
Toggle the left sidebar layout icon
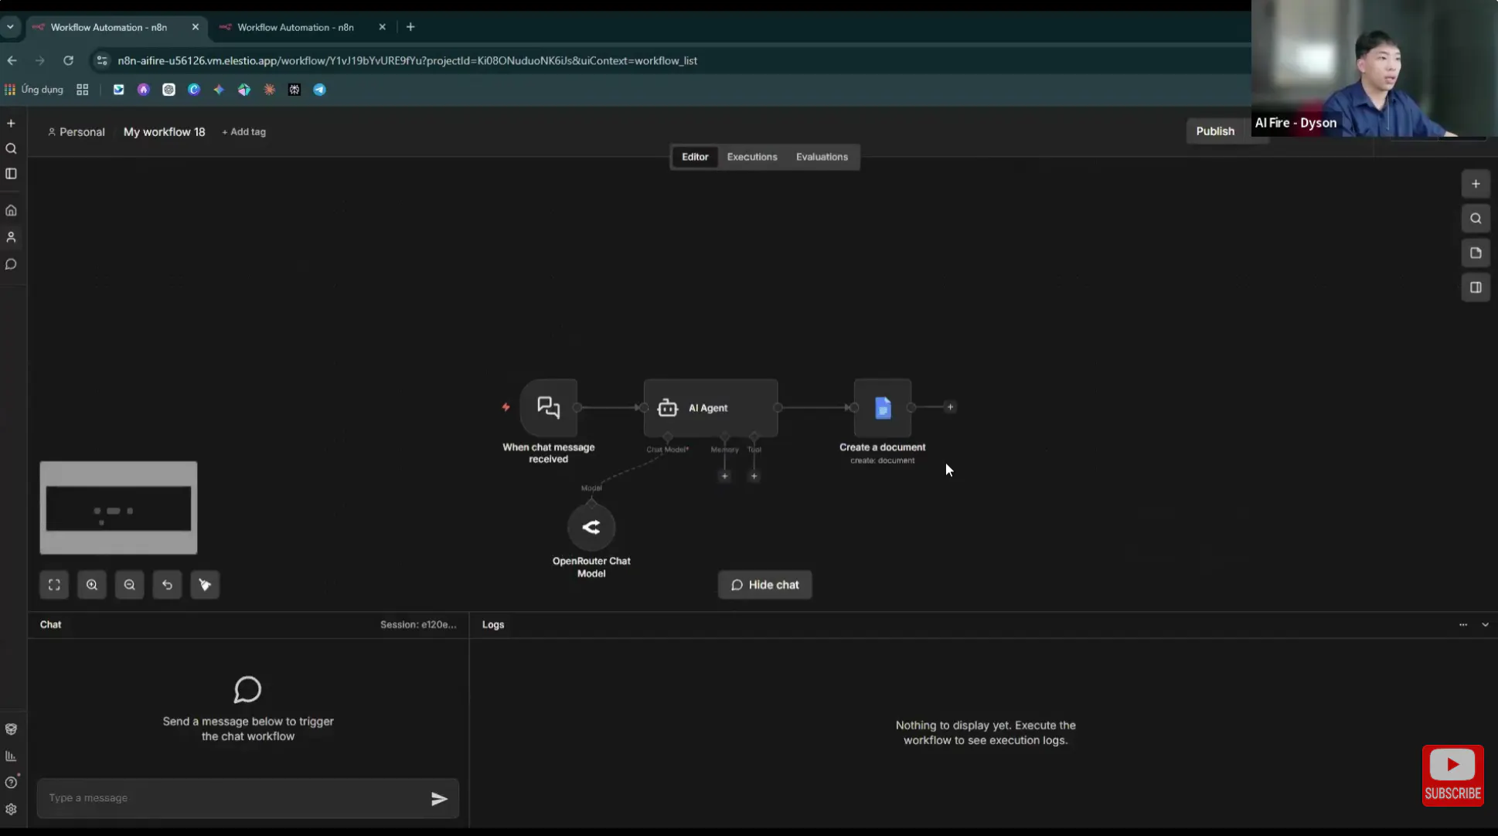pyautogui.click(x=11, y=174)
